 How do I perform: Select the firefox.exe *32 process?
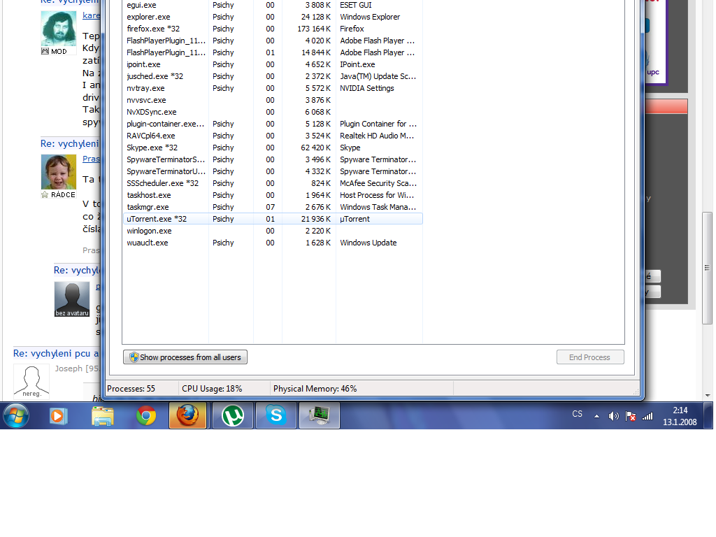273,29
